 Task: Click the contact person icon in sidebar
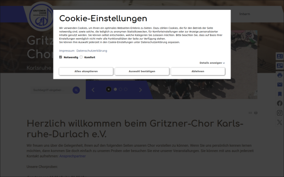pos(280,56)
